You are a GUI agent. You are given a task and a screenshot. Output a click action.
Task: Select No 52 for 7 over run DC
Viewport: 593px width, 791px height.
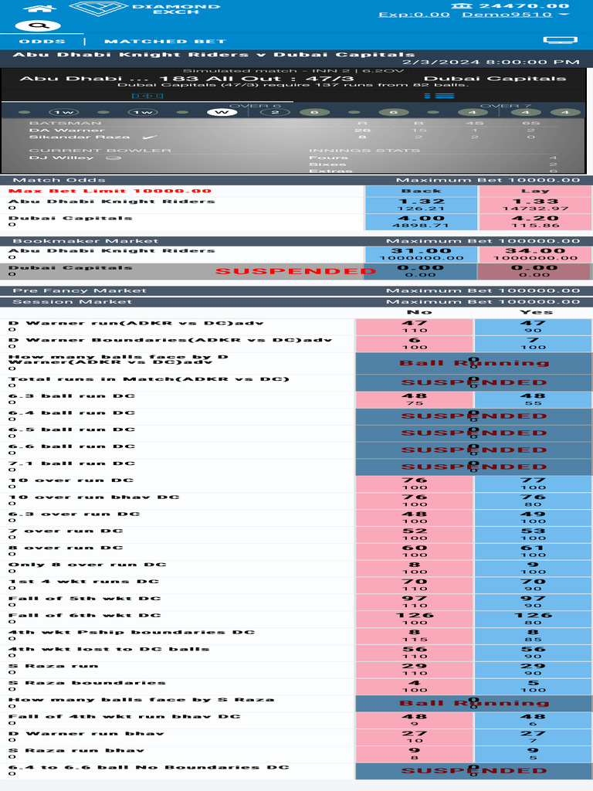[415, 535]
